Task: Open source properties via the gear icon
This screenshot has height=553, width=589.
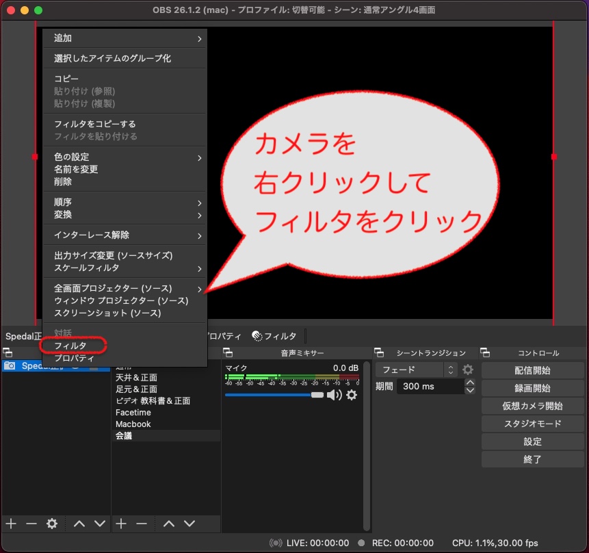Action: (x=51, y=524)
